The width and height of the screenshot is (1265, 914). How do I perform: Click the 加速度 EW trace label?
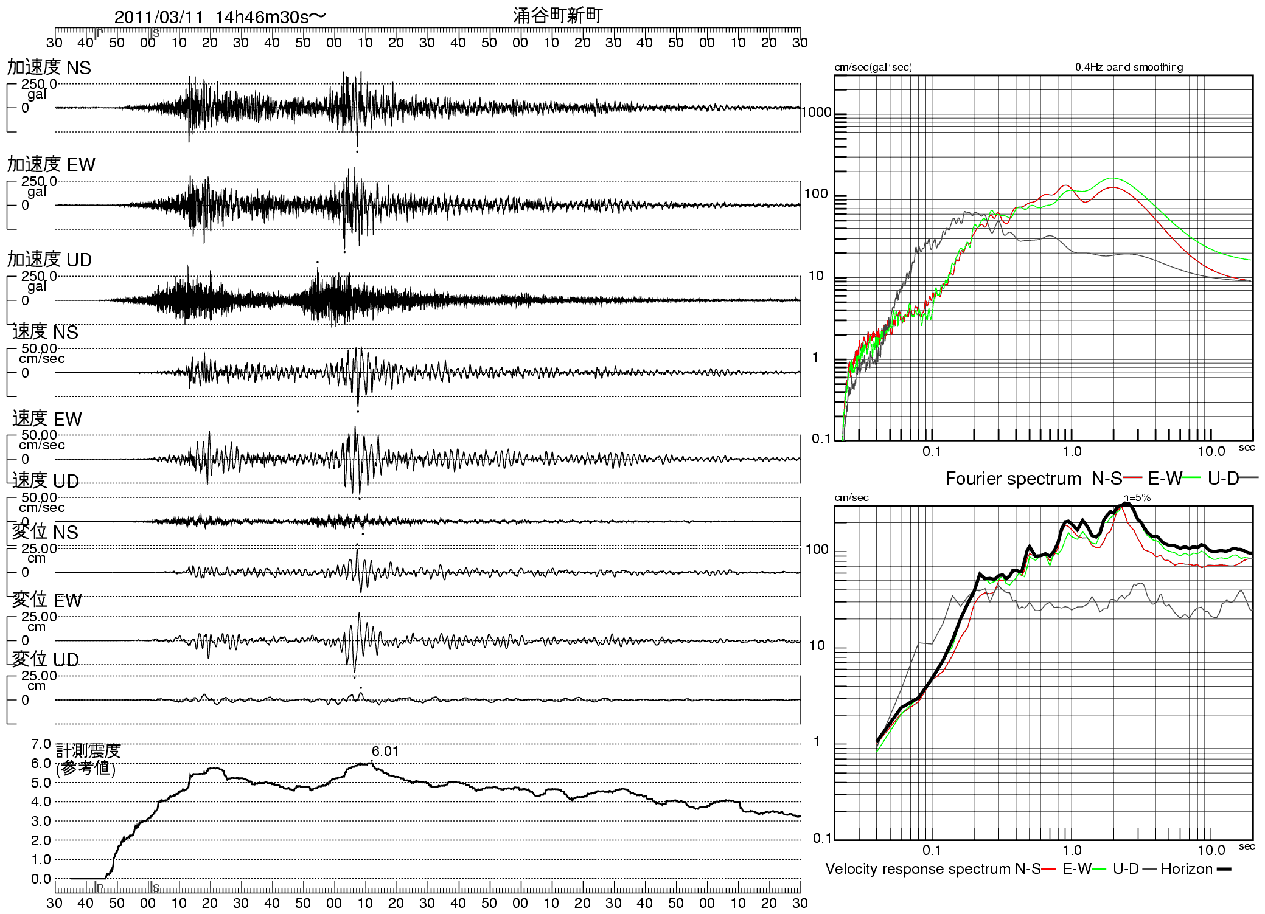51,164
